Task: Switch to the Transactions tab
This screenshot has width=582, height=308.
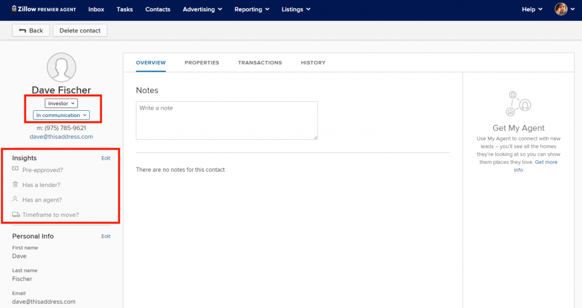Action: click(x=260, y=63)
